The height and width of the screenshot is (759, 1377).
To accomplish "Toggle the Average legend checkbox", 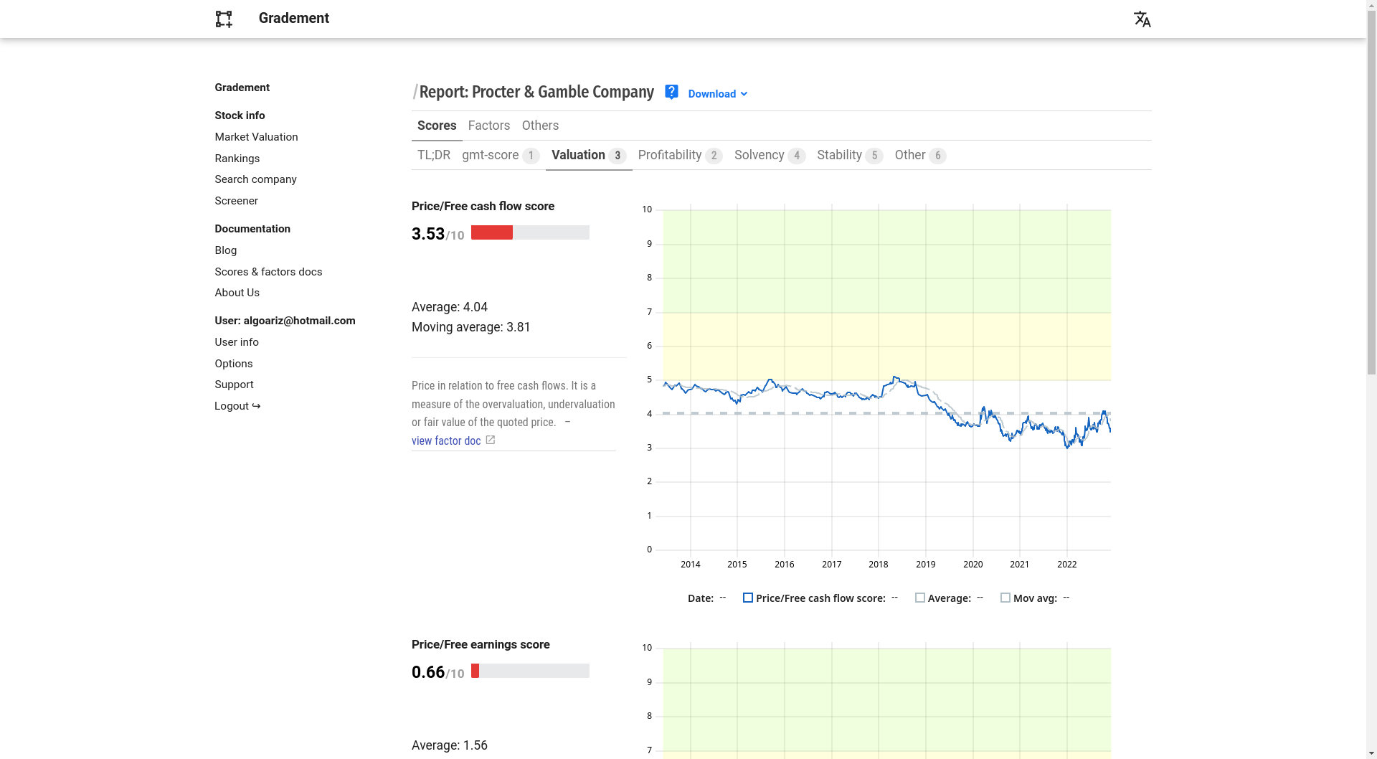I will (920, 598).
